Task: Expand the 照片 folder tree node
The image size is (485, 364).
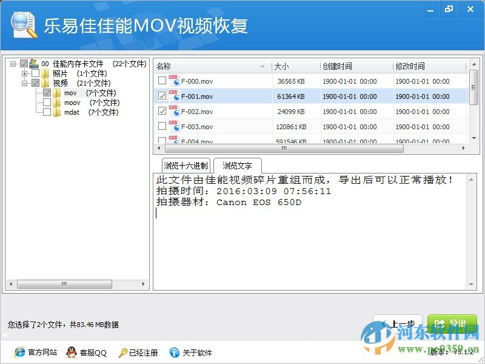Action: point(24,73)
